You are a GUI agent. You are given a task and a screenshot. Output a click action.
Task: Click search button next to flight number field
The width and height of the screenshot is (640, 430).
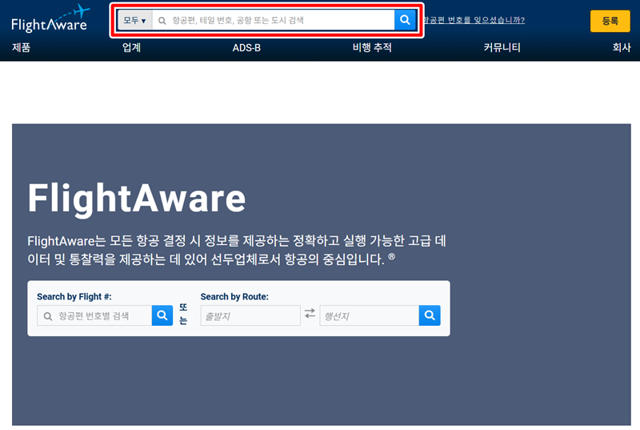(x=162, y=315)
